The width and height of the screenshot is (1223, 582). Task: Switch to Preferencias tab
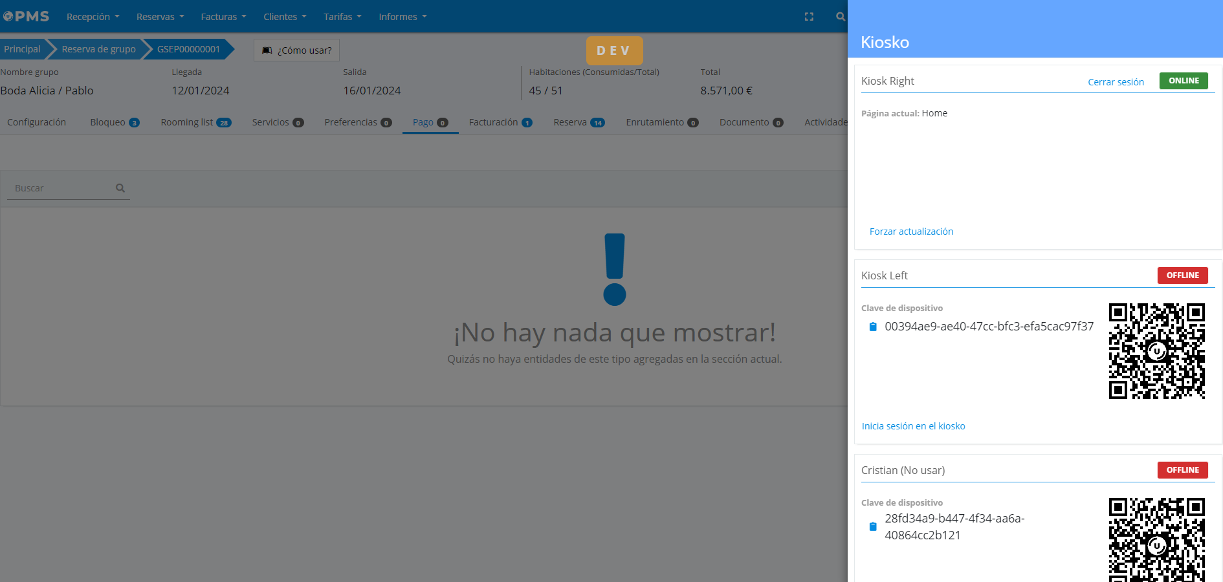[x=358, y=122]
